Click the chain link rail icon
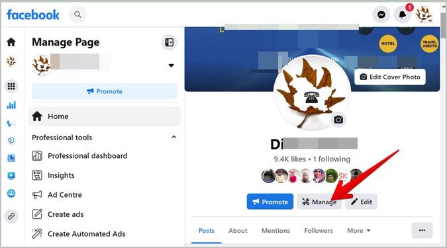Screen dimensions: 447x248 tap(11, 216)
